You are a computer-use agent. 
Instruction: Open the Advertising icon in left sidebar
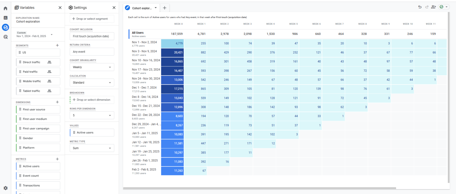coord(5,37)
